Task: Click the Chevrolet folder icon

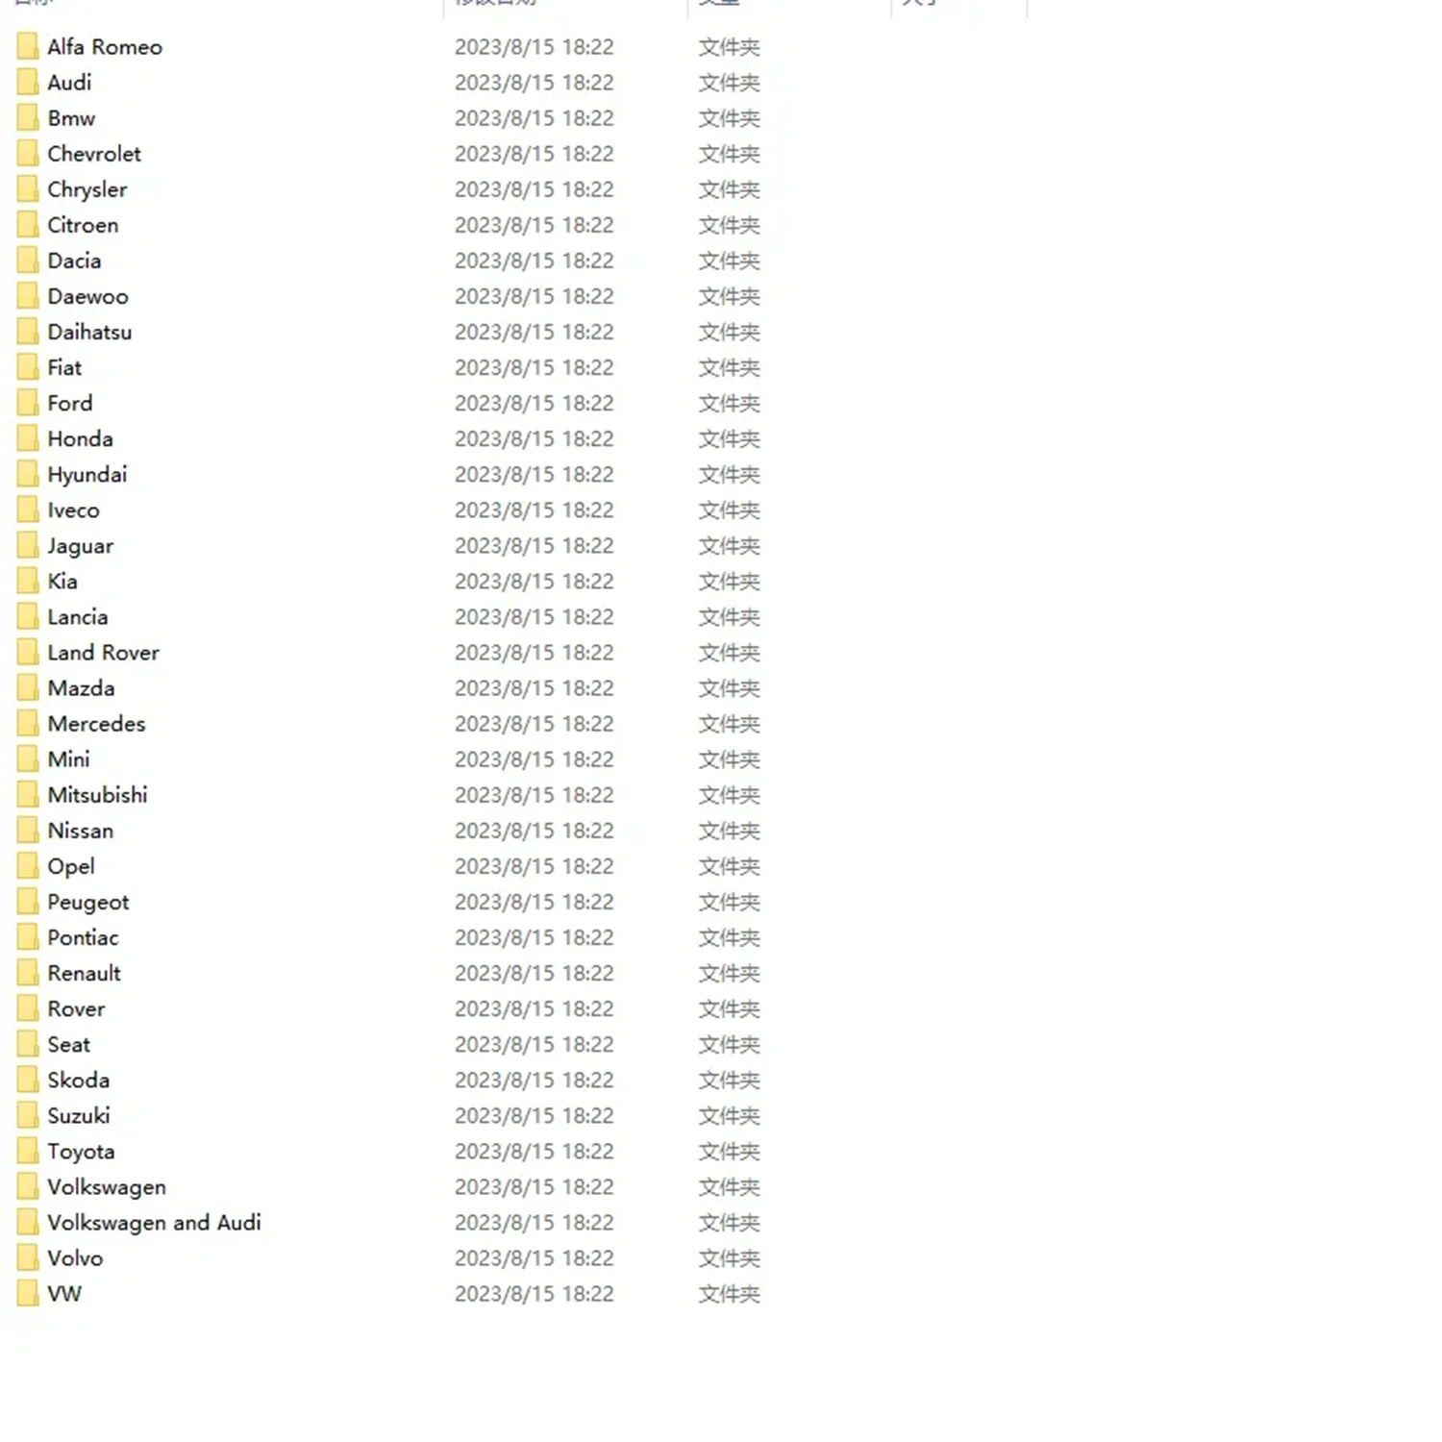Action: [28, 154]
